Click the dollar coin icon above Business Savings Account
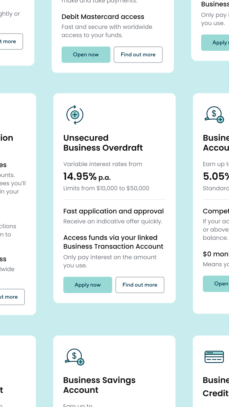This screenshot has width=229, height=407. (75, 357)
